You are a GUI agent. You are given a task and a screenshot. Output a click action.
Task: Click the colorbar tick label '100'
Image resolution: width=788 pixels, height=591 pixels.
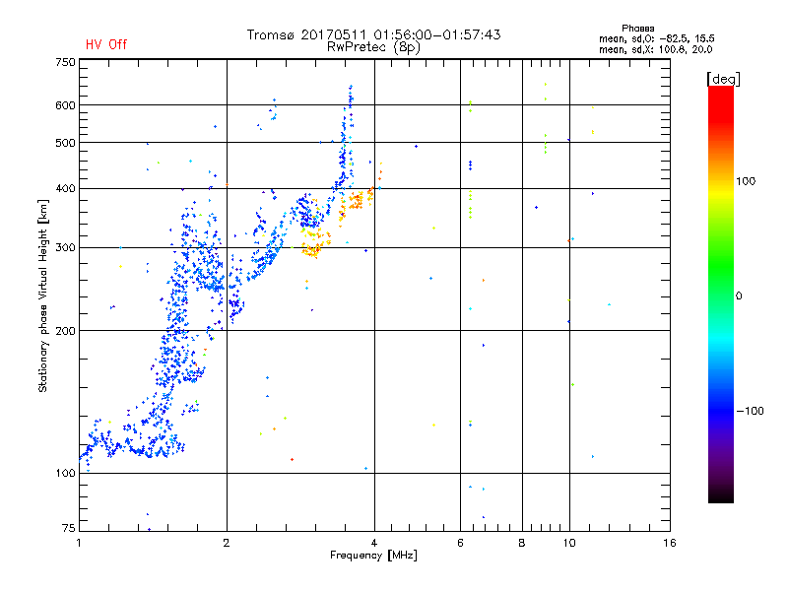[746, 181]
